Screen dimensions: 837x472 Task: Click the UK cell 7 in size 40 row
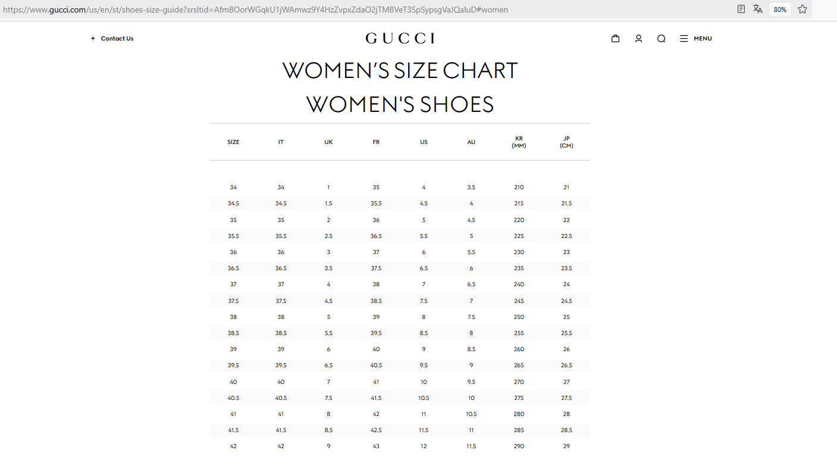pos(328,382)
